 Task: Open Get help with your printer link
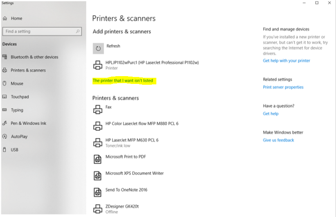[286, 61]
